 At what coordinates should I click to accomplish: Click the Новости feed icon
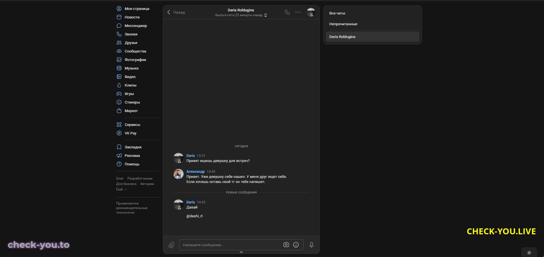[x=119, y=17]
